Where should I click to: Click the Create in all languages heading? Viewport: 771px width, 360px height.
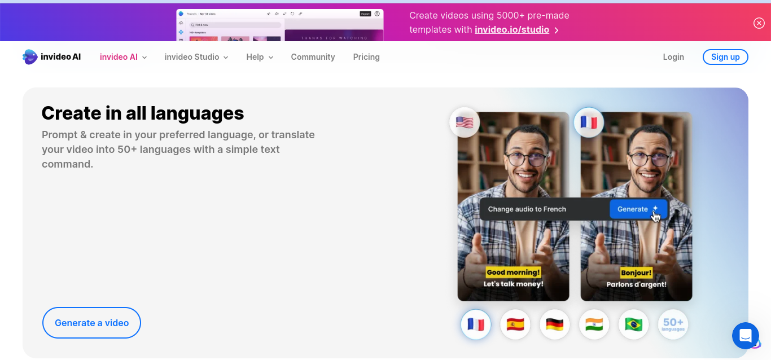(143, 113)
